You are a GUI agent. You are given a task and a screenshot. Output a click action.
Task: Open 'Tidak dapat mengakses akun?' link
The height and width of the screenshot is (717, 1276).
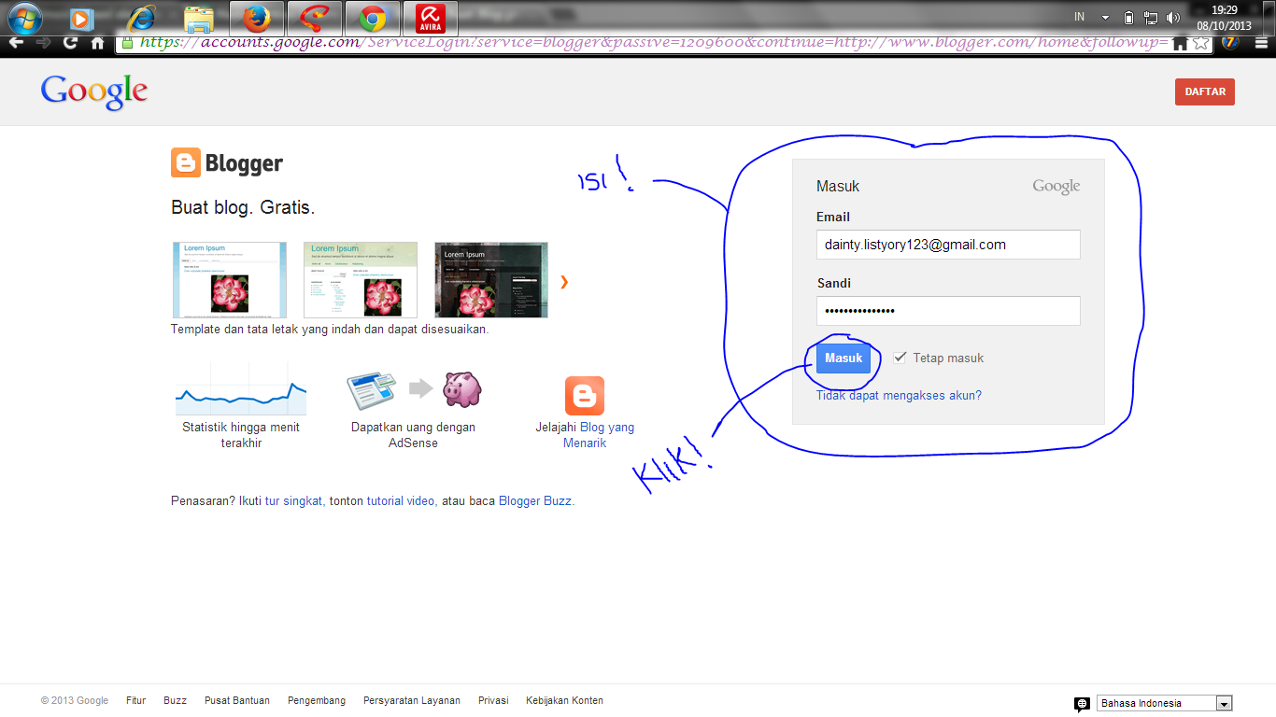pyautogui.click(x=899, y=396)
